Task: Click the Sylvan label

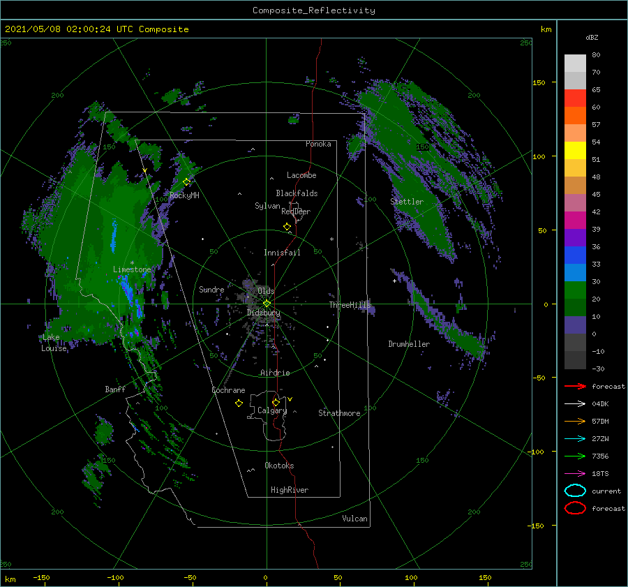Action: tap(267, 206)
